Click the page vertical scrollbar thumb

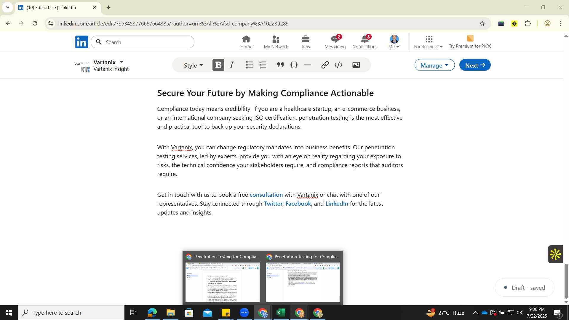(x=566, y=281)
